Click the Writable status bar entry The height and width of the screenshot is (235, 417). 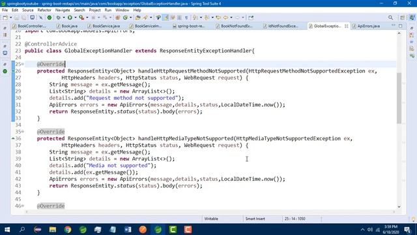[x=211, y=219]
